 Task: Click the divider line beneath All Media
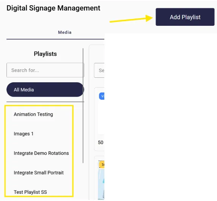(45, 102)
